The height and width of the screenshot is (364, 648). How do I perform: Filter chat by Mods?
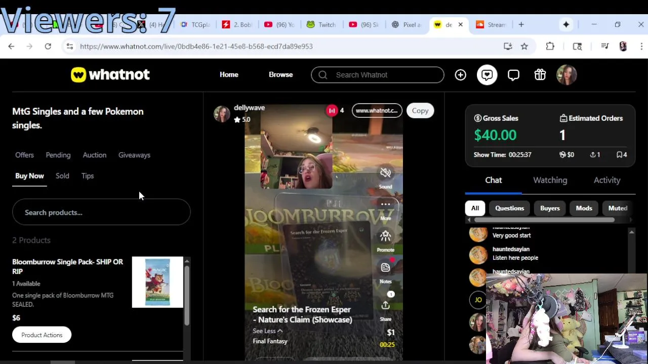(x=584, y=208)
